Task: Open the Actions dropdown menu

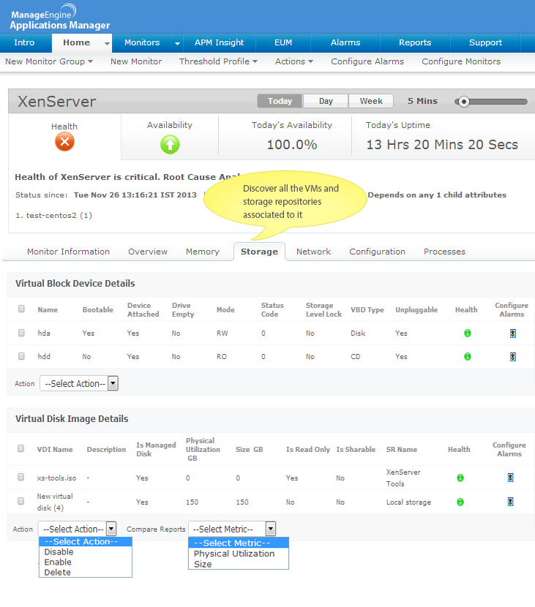Action: (x=294, y=61)
